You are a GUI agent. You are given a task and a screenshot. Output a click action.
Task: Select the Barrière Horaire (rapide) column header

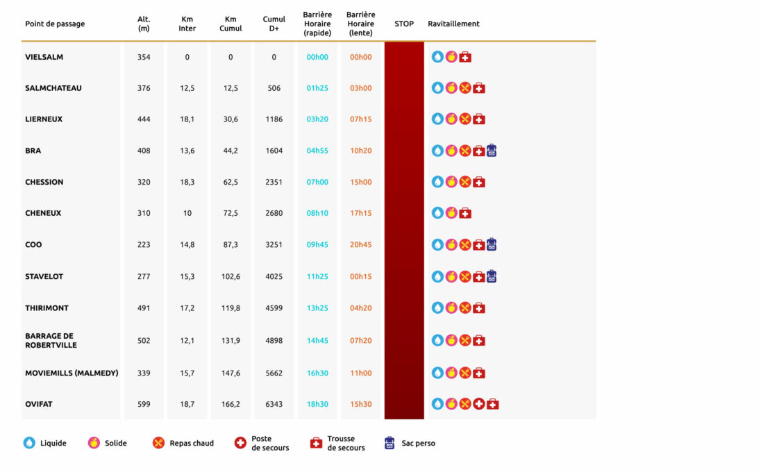(317, 24)
